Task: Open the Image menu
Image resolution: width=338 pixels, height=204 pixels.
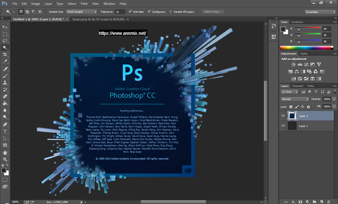Action: (x=35, y=4)
